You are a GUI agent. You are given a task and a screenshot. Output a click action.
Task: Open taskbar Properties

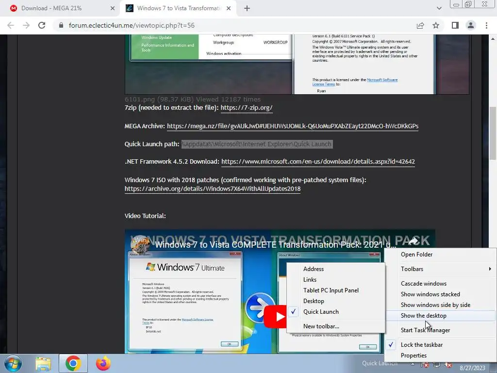point(441,356)
